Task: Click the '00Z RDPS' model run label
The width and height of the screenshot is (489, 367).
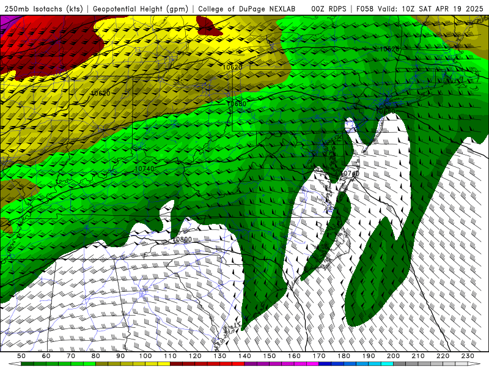Action: click(x=329, y=9)
